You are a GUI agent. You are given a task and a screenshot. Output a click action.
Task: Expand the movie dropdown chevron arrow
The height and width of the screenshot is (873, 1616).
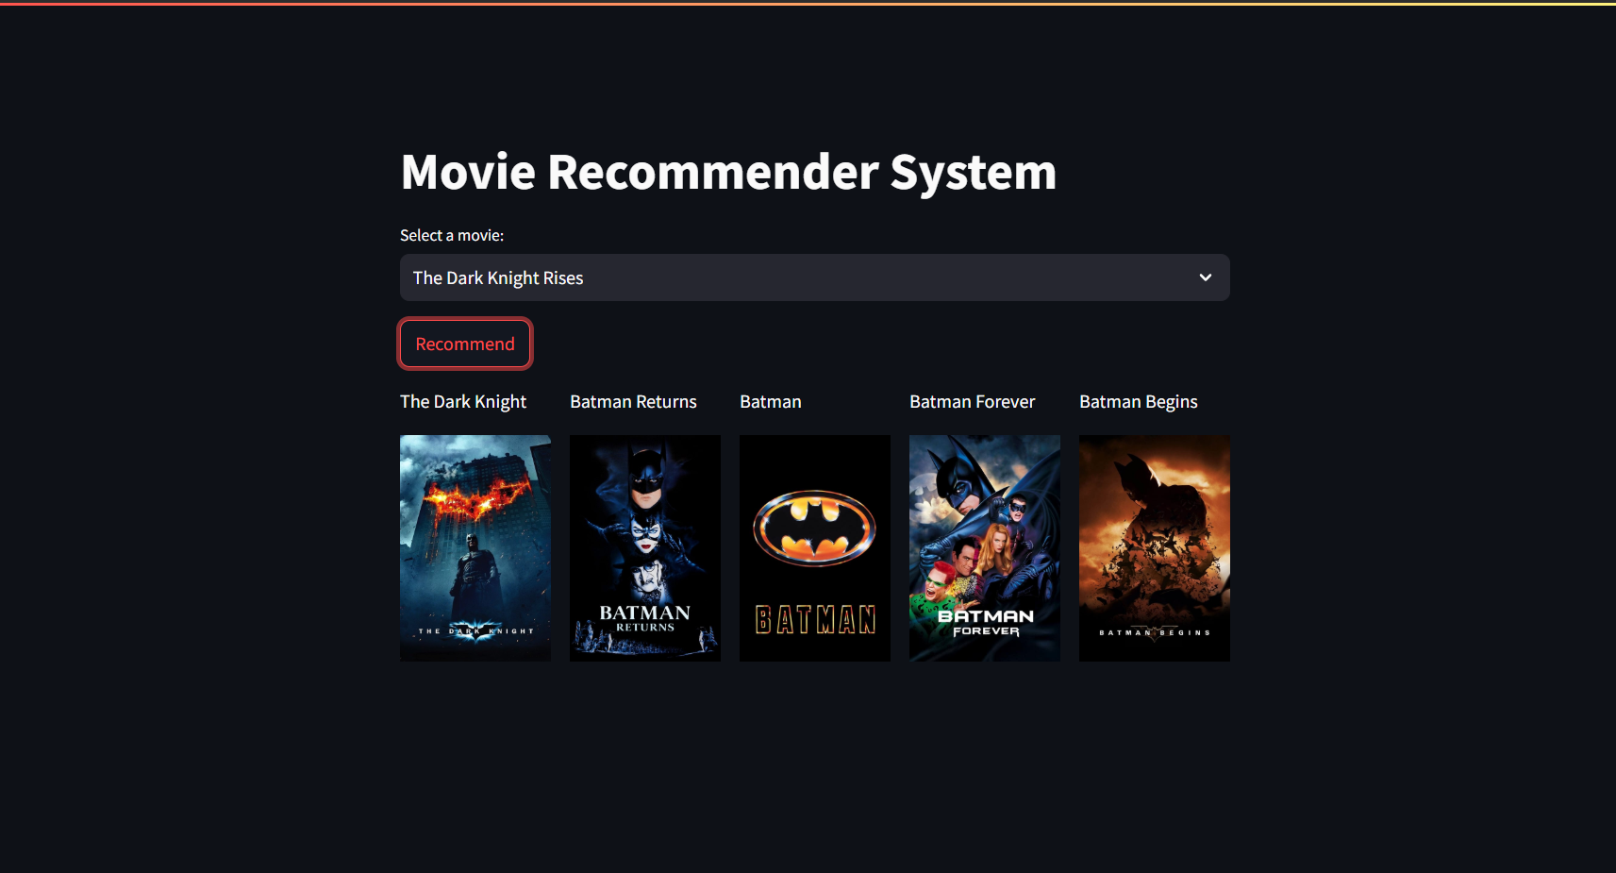1205,277
